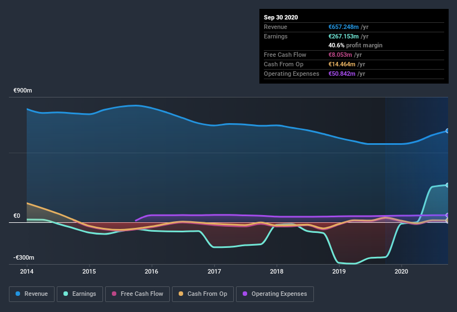Click the €8.053m free cash flow value
The image size is (457, 312).
tap(340, 55)
